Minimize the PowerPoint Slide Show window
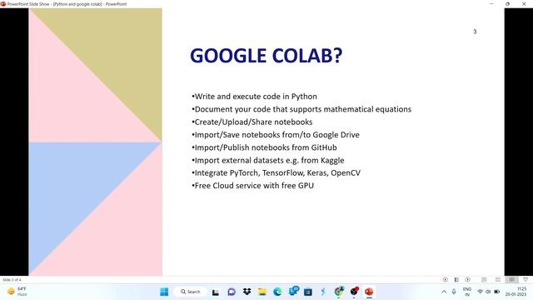Screen dimensions: 533x300 tap(491, 4)
